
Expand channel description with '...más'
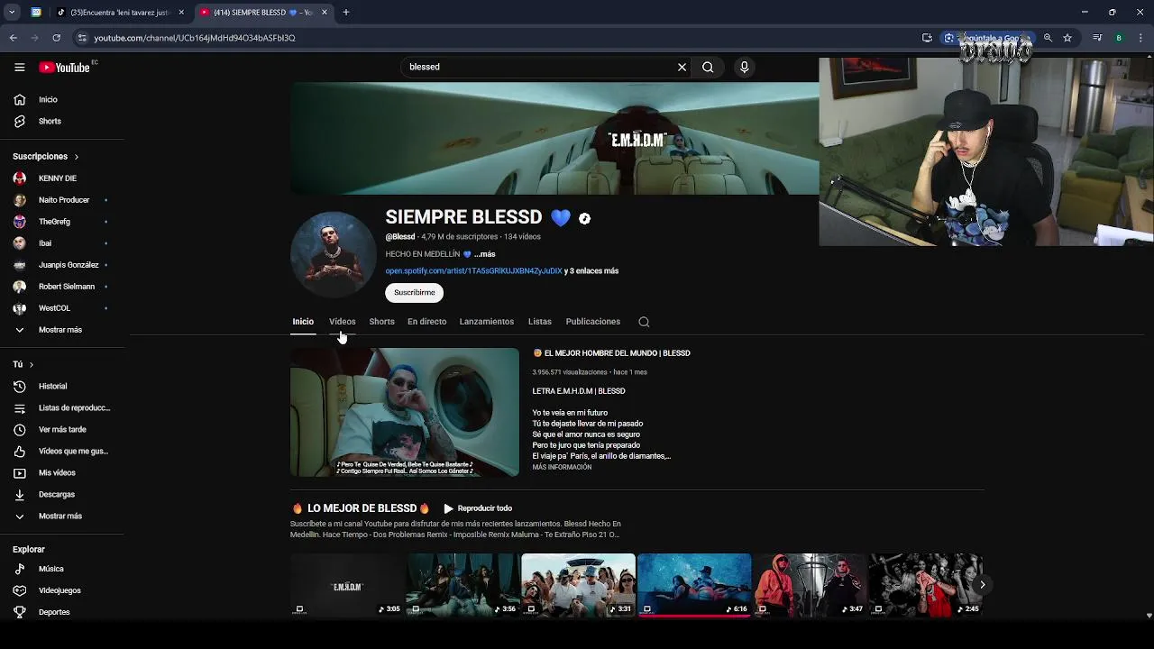(x=485, y=254)
